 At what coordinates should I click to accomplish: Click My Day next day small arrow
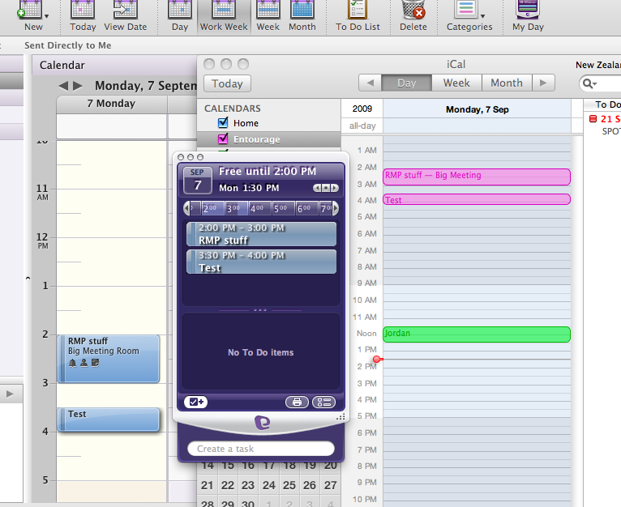[x=335, y=188]
